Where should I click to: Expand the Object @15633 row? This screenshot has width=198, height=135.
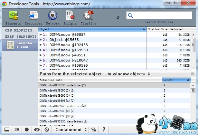tap(41, 40)
